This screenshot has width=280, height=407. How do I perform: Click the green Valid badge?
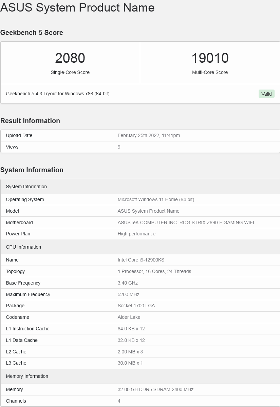266,94
